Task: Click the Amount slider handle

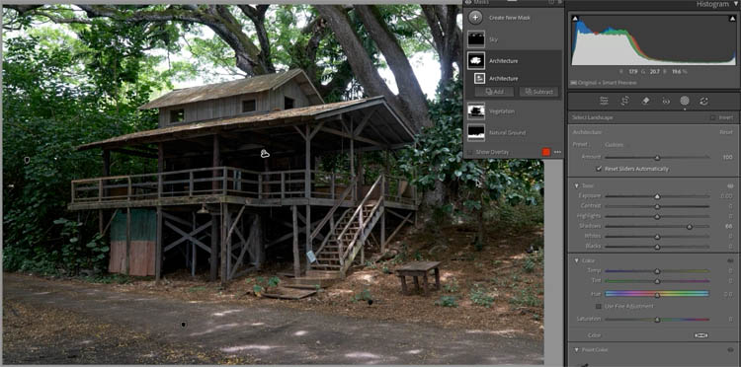Action: click(657, 158)
